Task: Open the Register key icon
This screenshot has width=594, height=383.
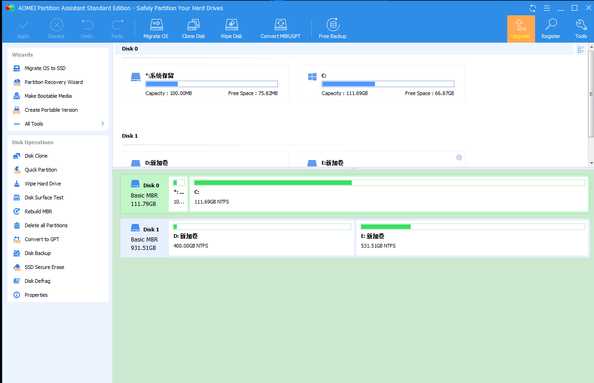Action: coord(551,29)
